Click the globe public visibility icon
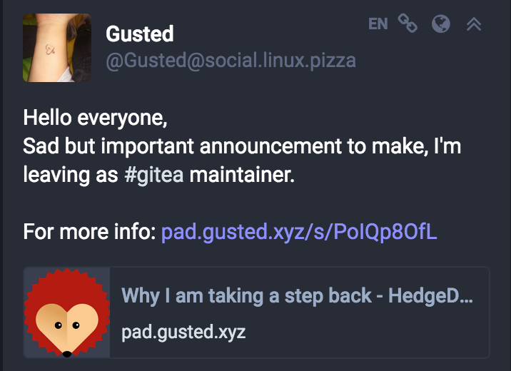Viewport: 511px width, 371px height. point(440,24)
